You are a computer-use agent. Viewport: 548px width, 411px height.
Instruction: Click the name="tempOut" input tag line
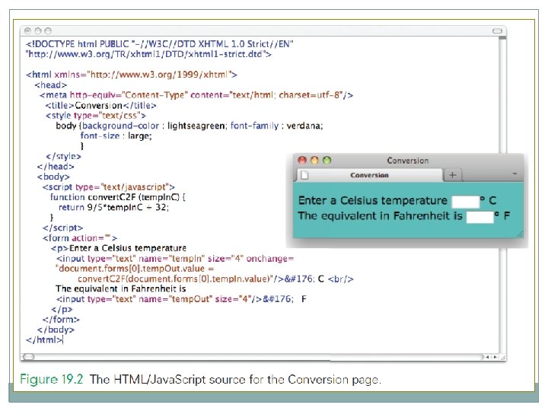pos(181,299)
